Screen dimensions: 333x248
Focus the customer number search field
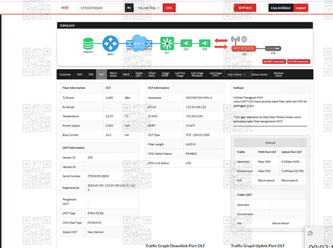[101, 8]
